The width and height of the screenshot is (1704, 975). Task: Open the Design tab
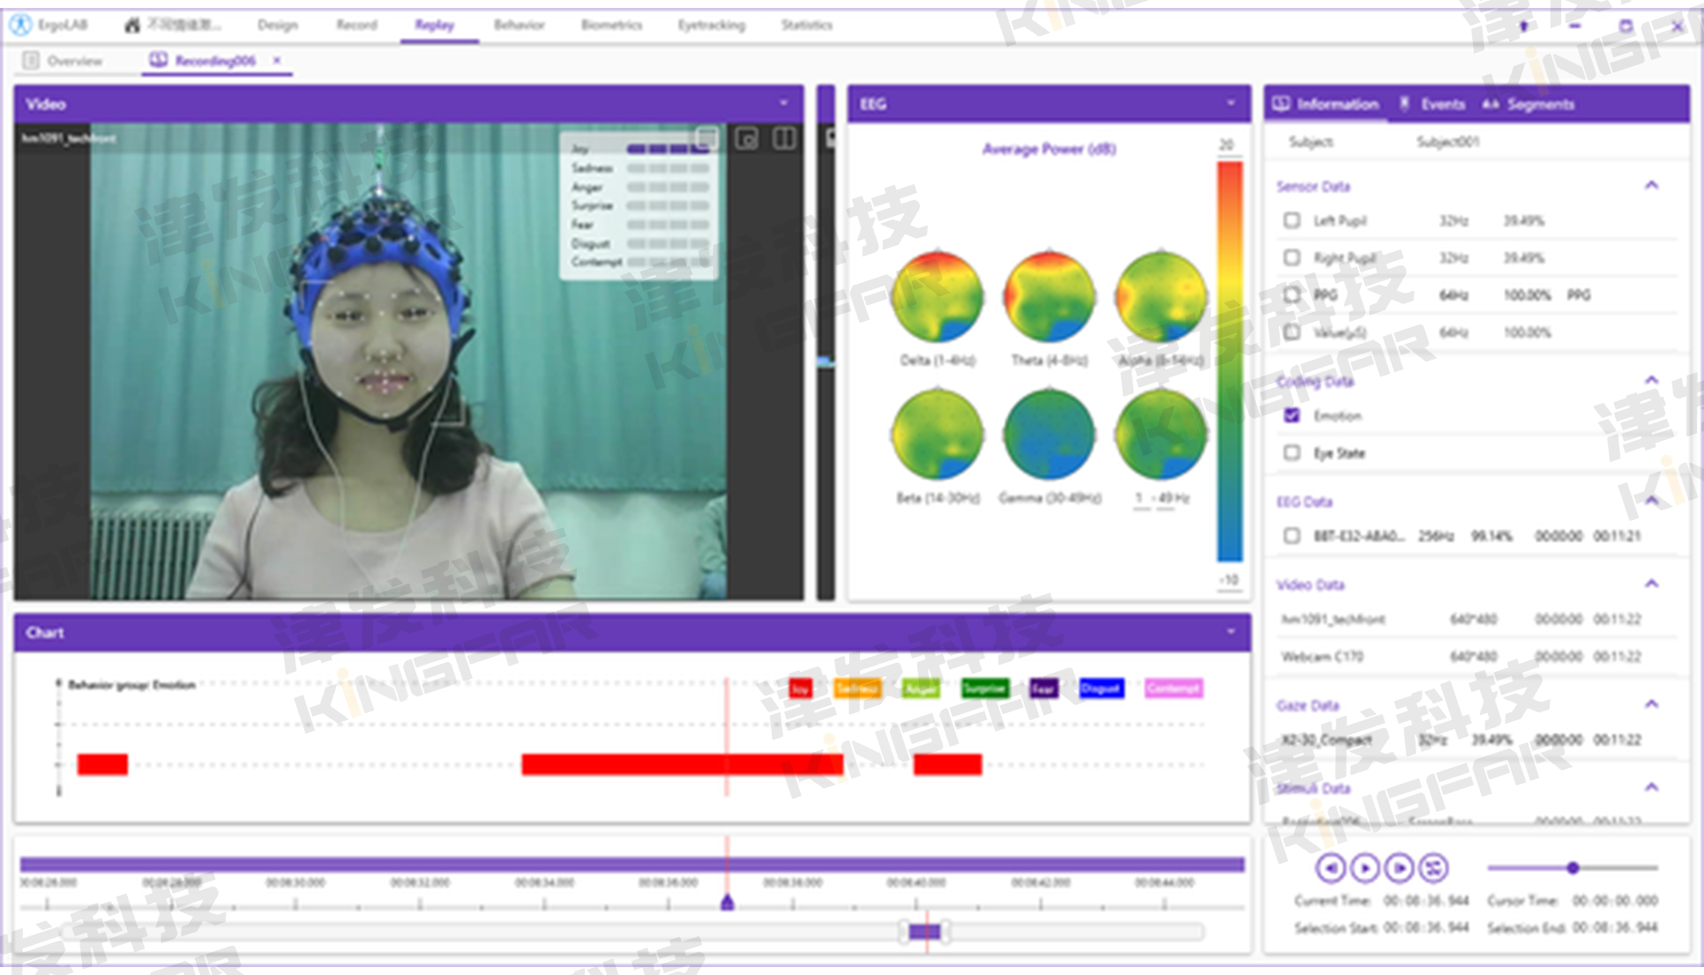pos(278,25)
